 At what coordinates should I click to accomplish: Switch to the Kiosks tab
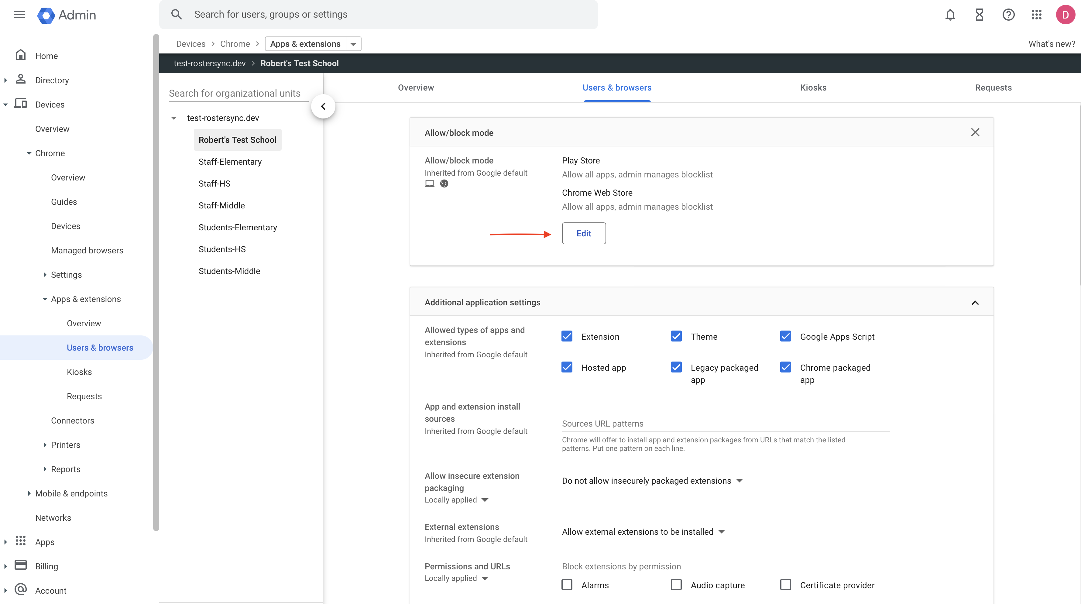[813, 87]
